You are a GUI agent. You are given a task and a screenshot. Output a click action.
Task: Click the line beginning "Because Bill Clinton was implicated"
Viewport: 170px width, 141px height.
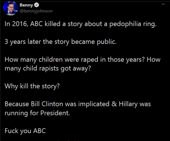[x=78, y=104]
